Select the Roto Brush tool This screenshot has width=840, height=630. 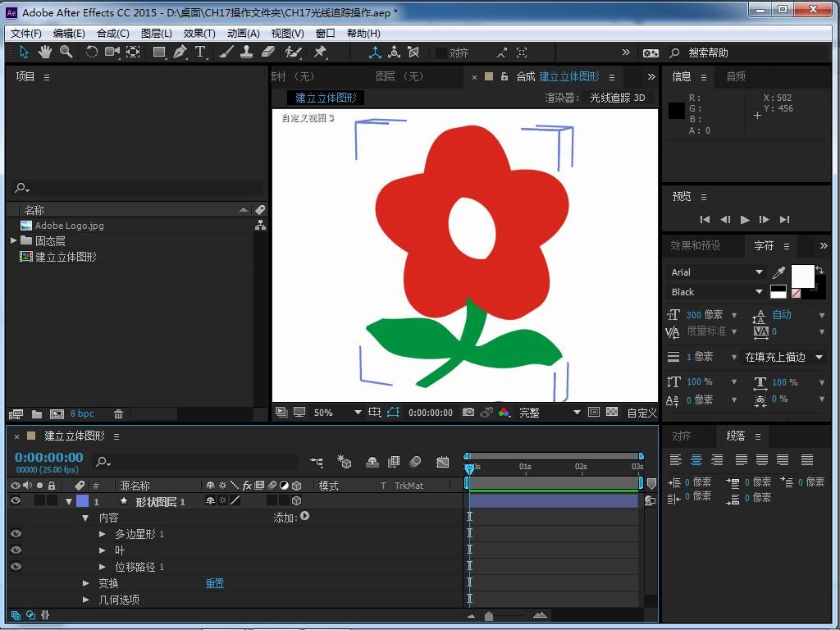[x=293, y=52]
